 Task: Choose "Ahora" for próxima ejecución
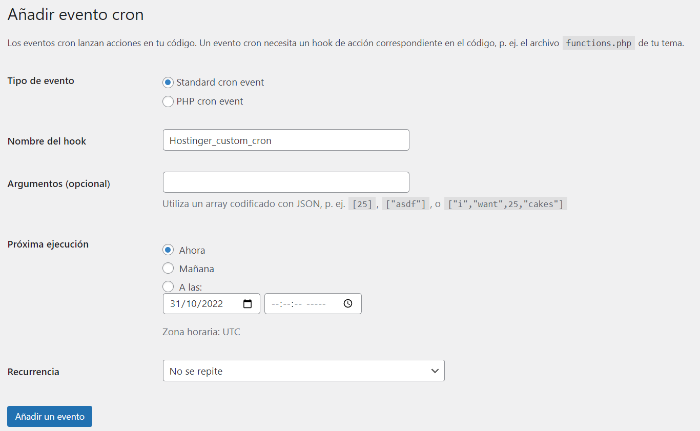tap(168, 250)
